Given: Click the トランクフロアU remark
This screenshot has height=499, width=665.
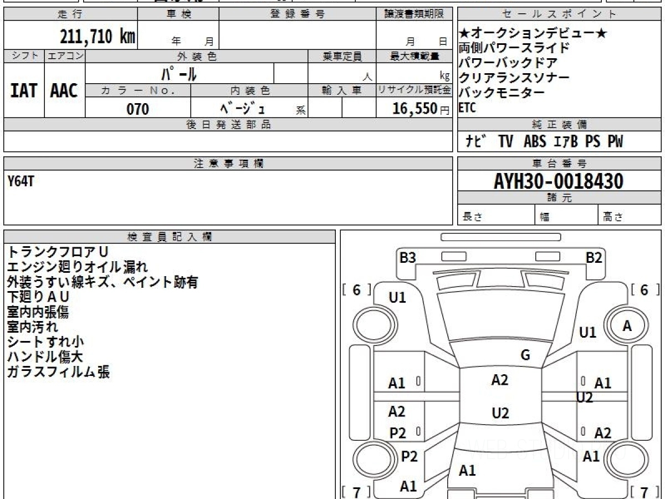Looking at the screenshot, I should click(58, 252).
